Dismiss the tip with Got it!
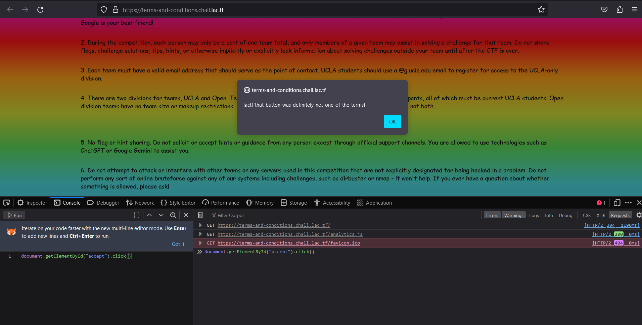Image resolution: width=642 pixels, height=325 pixels. (x=179, y=244)
